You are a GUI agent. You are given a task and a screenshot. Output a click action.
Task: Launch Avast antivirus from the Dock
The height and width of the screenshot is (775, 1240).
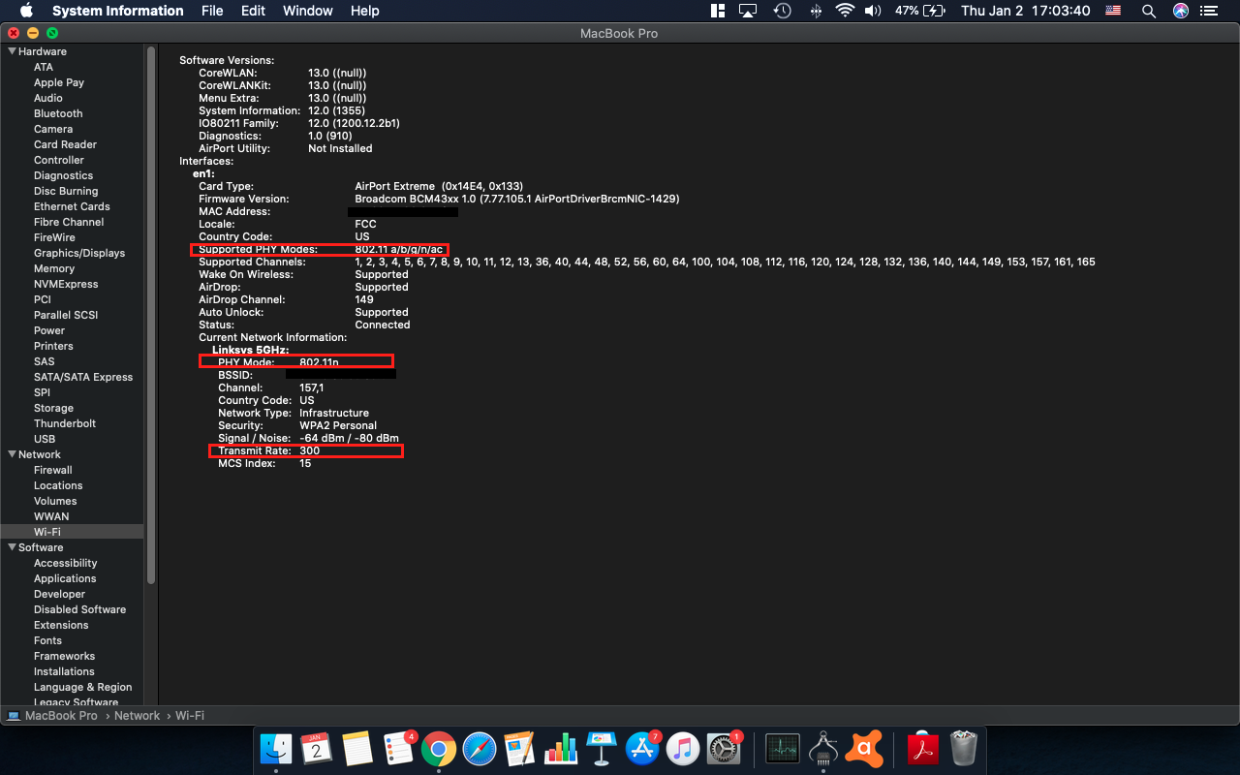[x=864, y=748]
